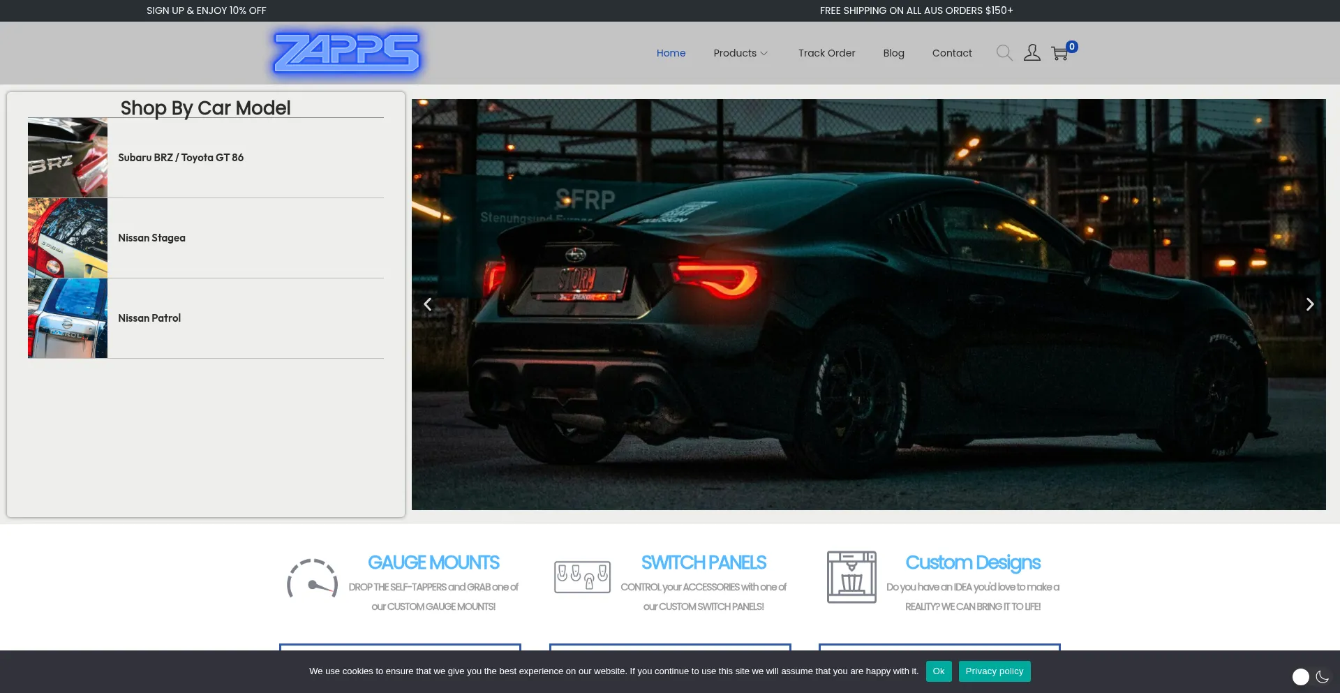The width and height of the screenshot is (1340, 693).
Task: Click the ZAPPS logo
Action: point(347,53)
